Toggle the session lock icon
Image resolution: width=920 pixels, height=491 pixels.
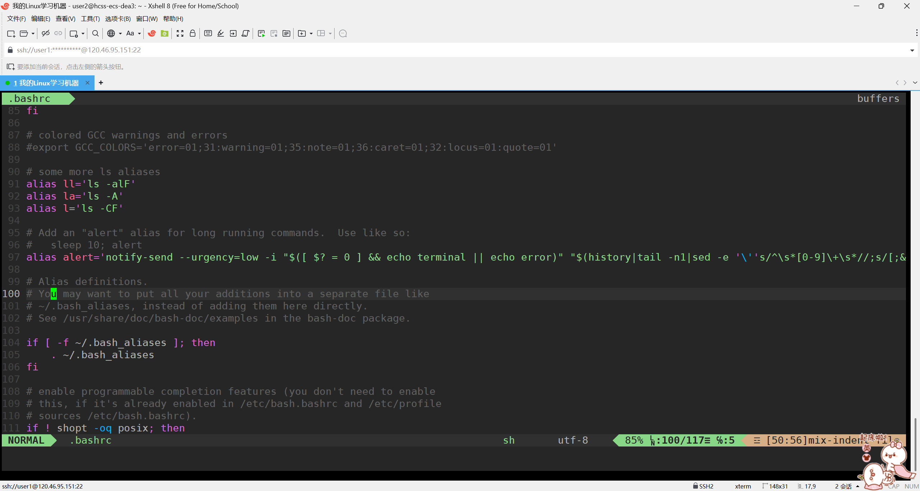(x=193, y=33)
